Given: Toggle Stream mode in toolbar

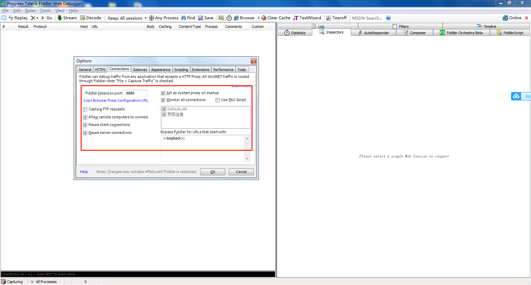Looking at the screenshot, I should click(x=67, y=18).
